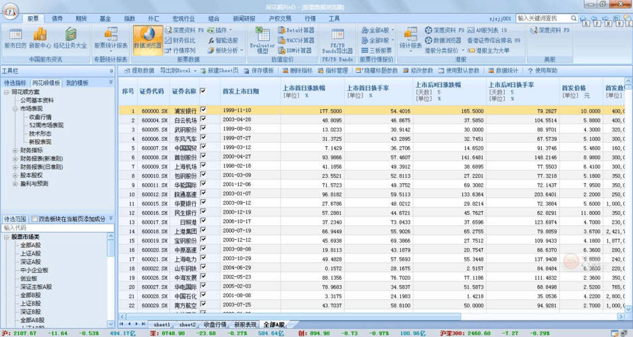The height and width of the screenshot is (337, 633).
Task: Click the search magnifier icon
Action: 573,18
